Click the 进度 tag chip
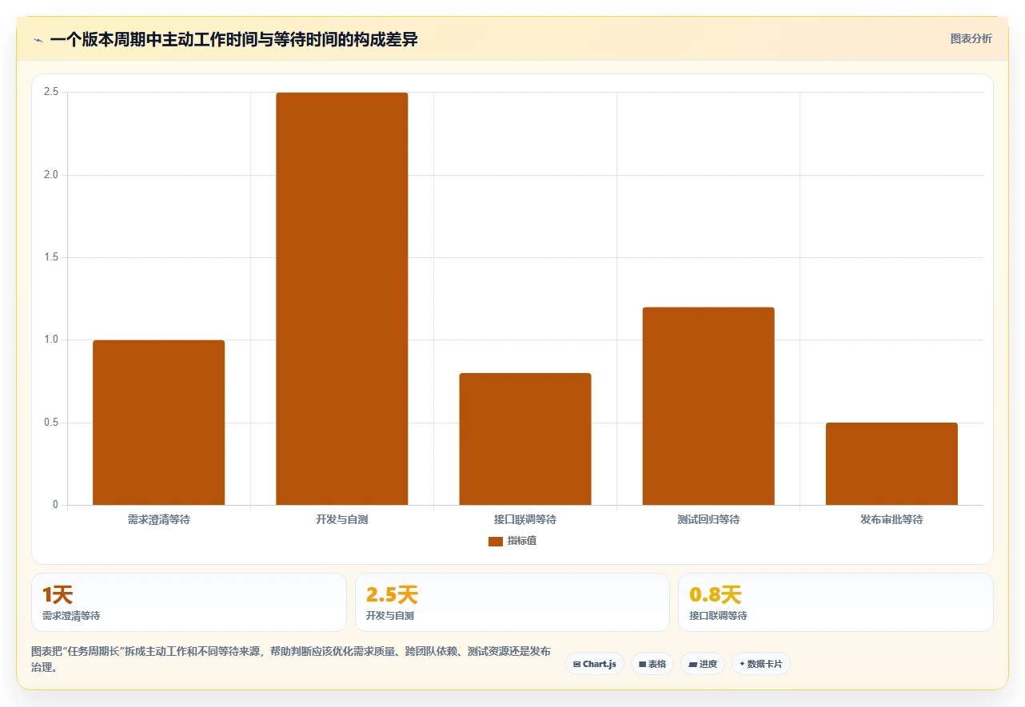This screenshot has width=1025, height=707. pos(703,664)
